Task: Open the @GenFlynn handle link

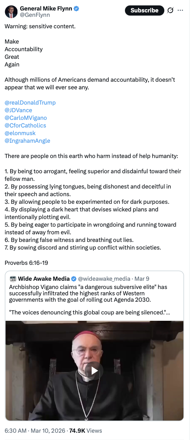Action: tap(35, 15)
